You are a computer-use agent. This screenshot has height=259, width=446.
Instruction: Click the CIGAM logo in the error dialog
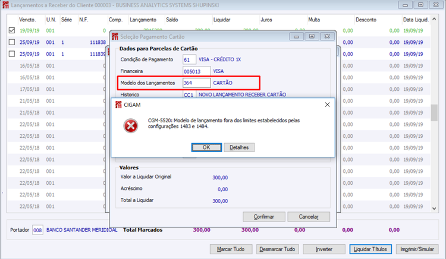click(118, 105)
